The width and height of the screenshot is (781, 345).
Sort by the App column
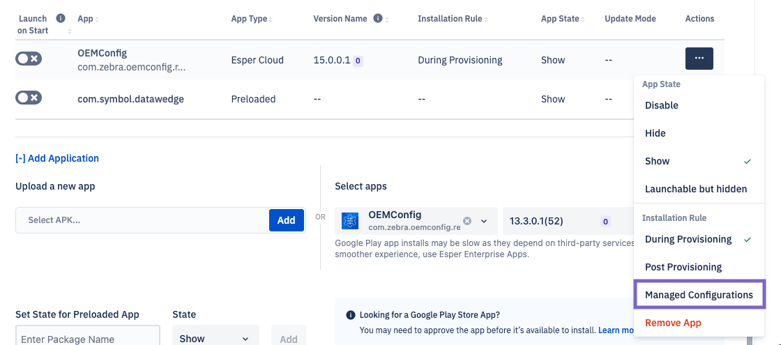pos(97,20)
